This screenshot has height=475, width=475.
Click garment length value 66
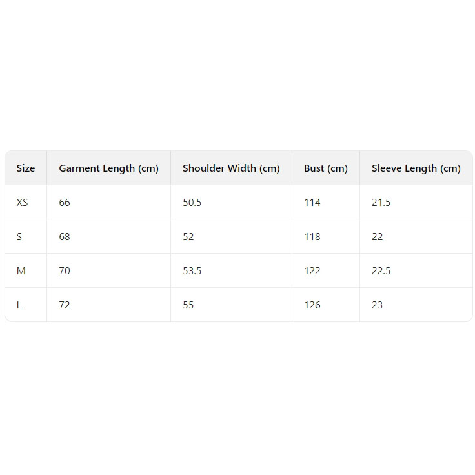65,203
